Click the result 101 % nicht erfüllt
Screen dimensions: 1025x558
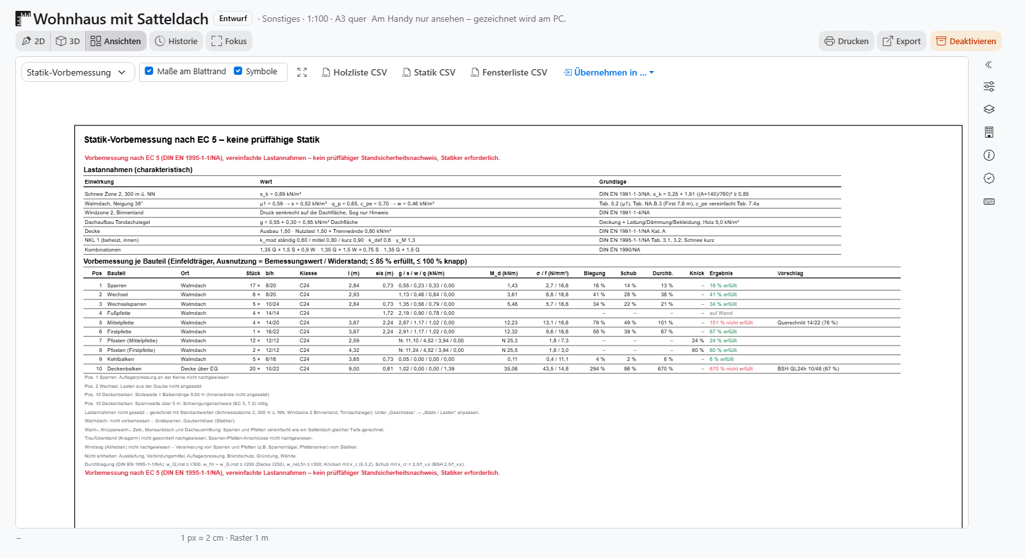click(731, 323)
